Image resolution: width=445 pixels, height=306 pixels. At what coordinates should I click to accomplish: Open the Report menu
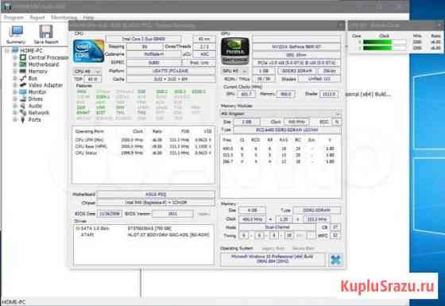37,17
